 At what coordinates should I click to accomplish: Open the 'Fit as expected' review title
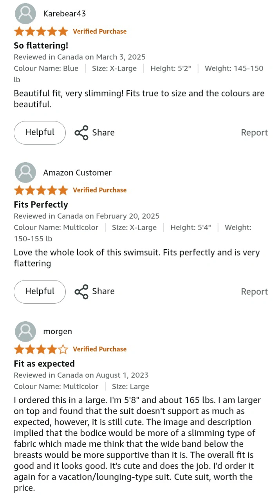coord(44,364)
